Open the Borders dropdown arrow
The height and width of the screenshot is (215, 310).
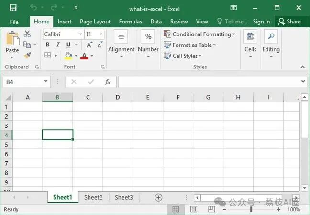(56, 56)
